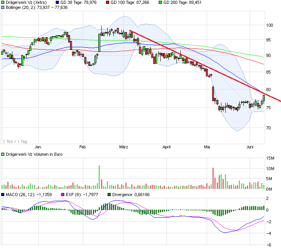This screenshot has height=248, width=281.
Task: Click the Mai label on the time axis
Action: [207, 147]
